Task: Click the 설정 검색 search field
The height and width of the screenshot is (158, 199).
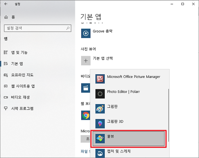Action: coord(38,28)
